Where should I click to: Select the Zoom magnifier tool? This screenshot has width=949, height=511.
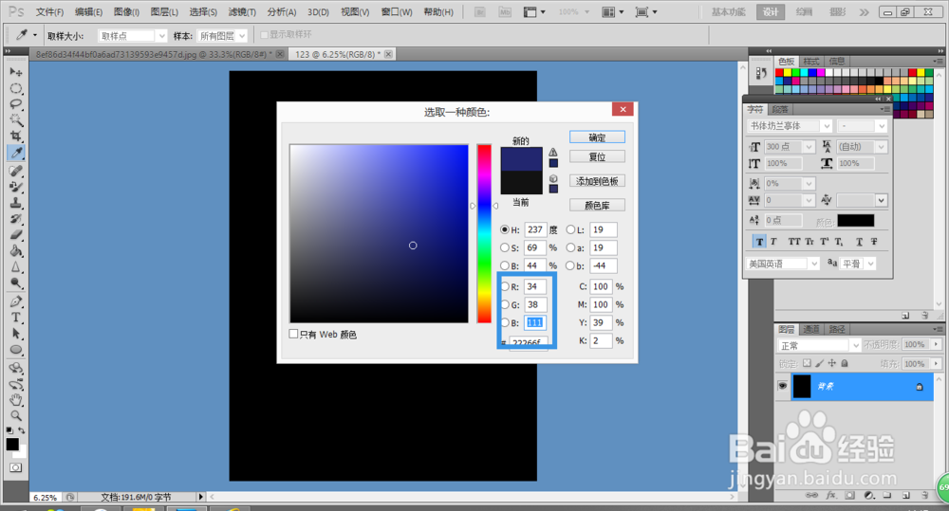click(16, 415)
